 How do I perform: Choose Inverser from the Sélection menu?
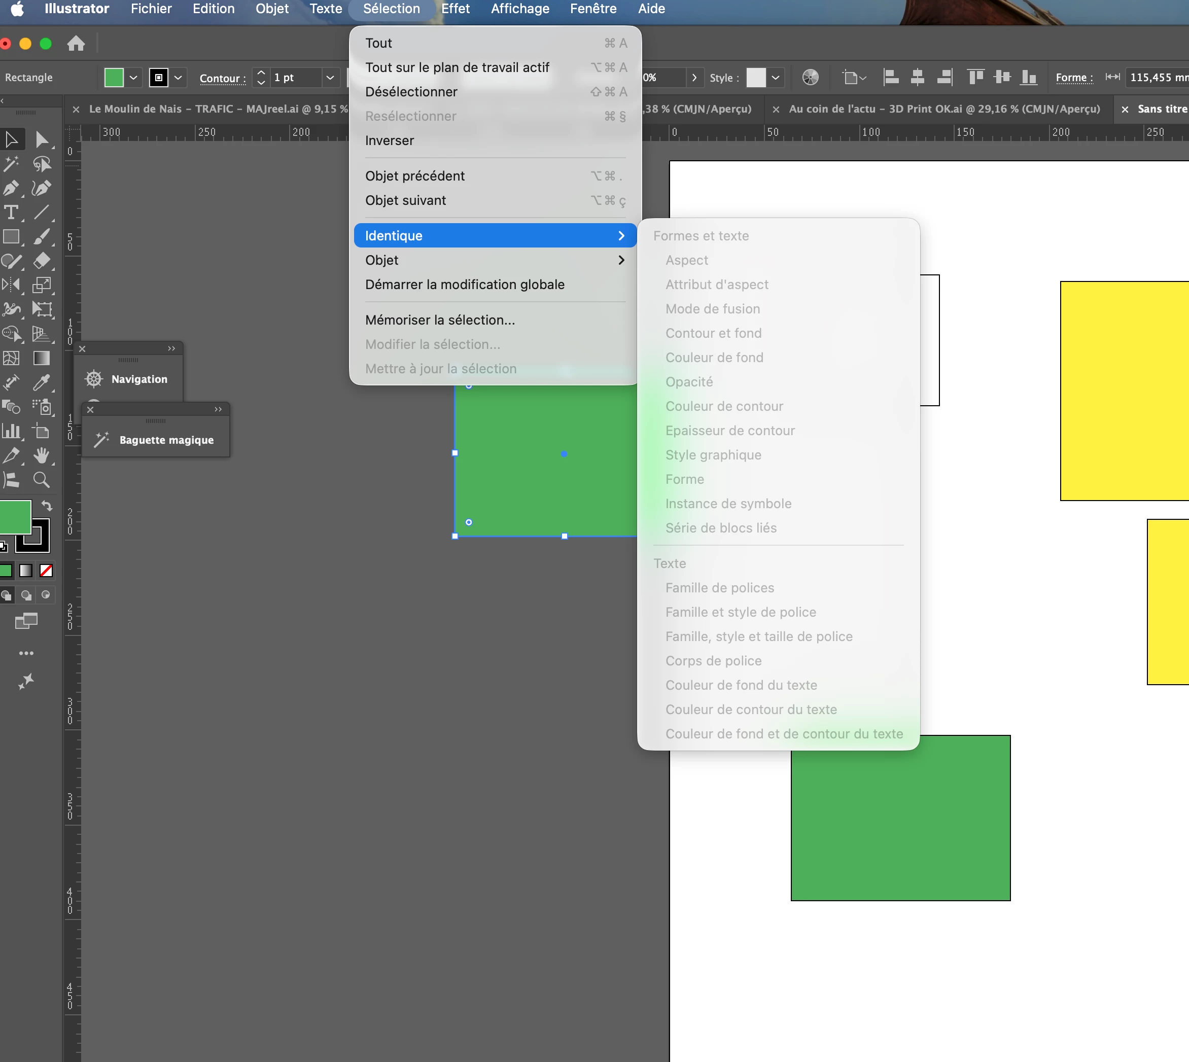(x=390, y=140)
